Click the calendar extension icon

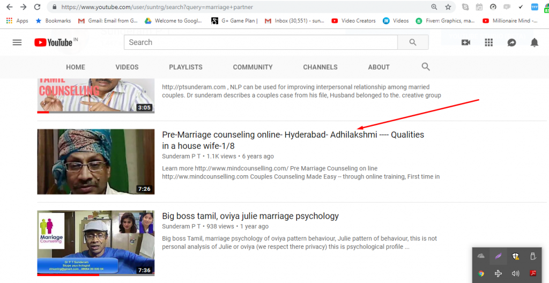479,7
